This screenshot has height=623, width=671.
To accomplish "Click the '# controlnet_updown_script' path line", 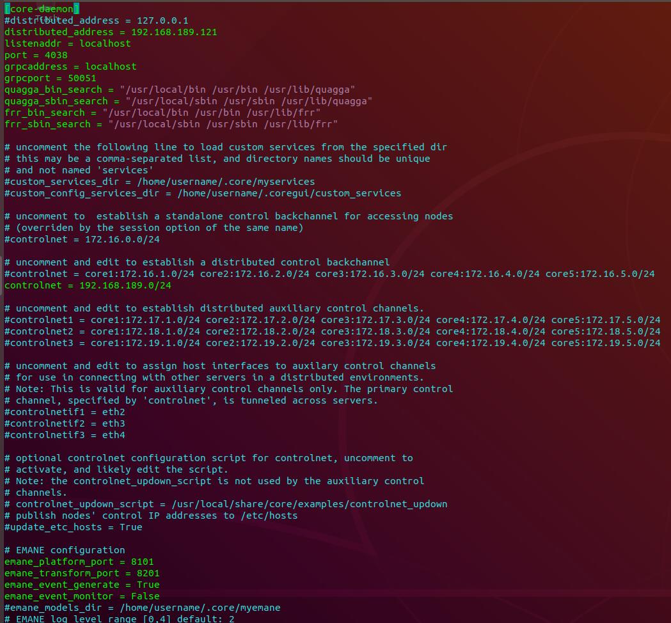I will pos(226,505).
